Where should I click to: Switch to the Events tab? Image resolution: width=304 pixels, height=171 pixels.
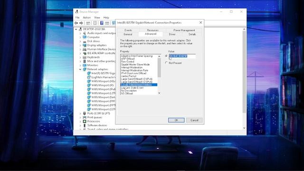(x=128, y=30)
